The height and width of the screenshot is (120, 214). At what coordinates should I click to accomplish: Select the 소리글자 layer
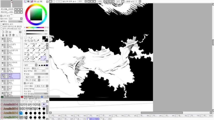[11, 46]
